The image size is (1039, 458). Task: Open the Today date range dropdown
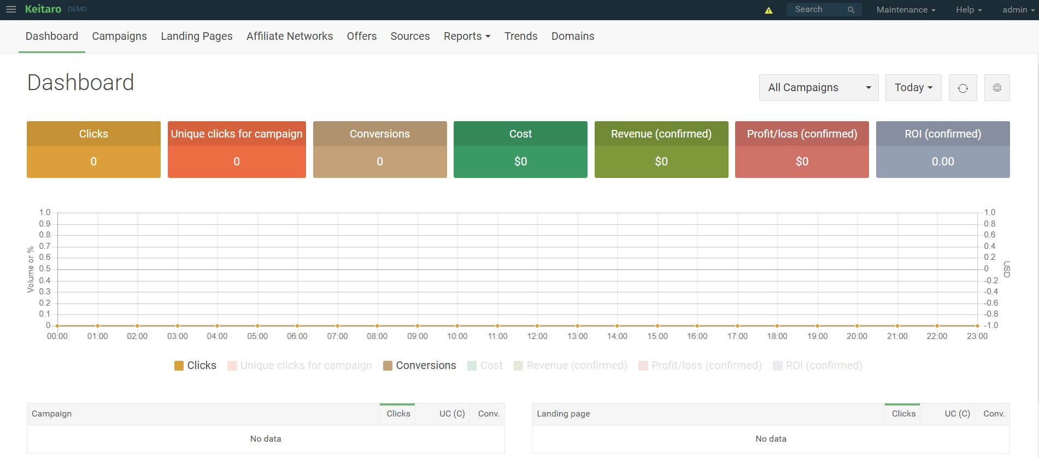coord(913,88)
